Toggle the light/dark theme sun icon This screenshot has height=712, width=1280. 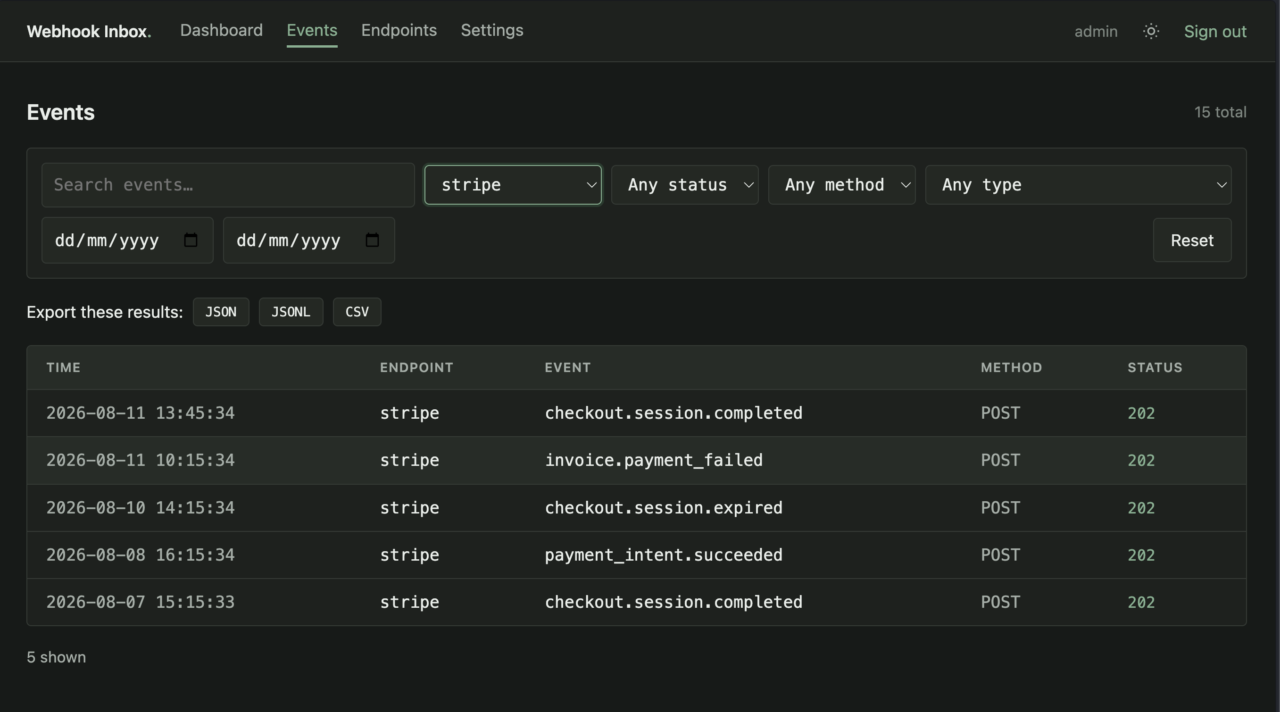click(1151, 31)
